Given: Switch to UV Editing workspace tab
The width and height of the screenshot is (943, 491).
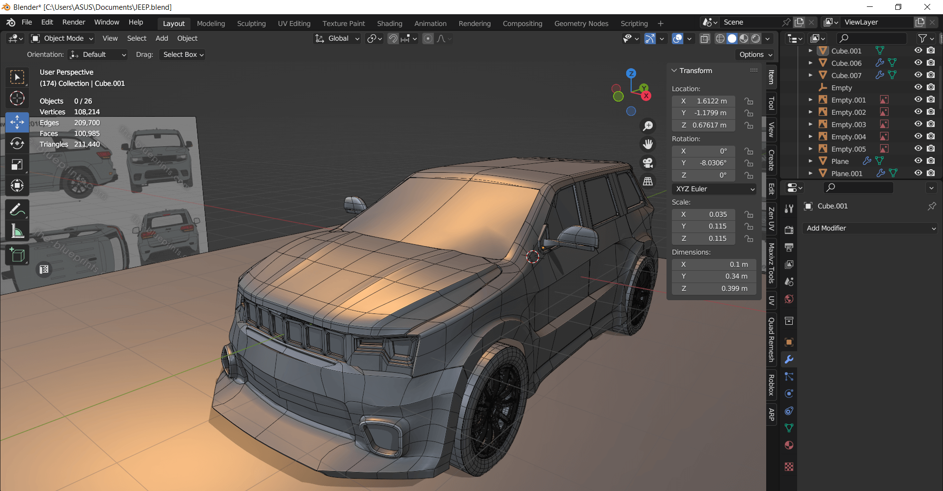Looking at the screenshot, I should tap(294, 24).
